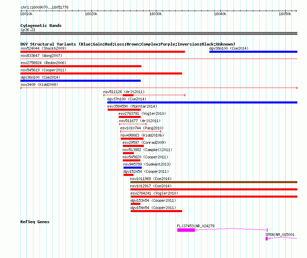
Task: Click the nsv524044 (Shaikh2009) variant label
Action: pyautogui.click(x=43, y=48)
